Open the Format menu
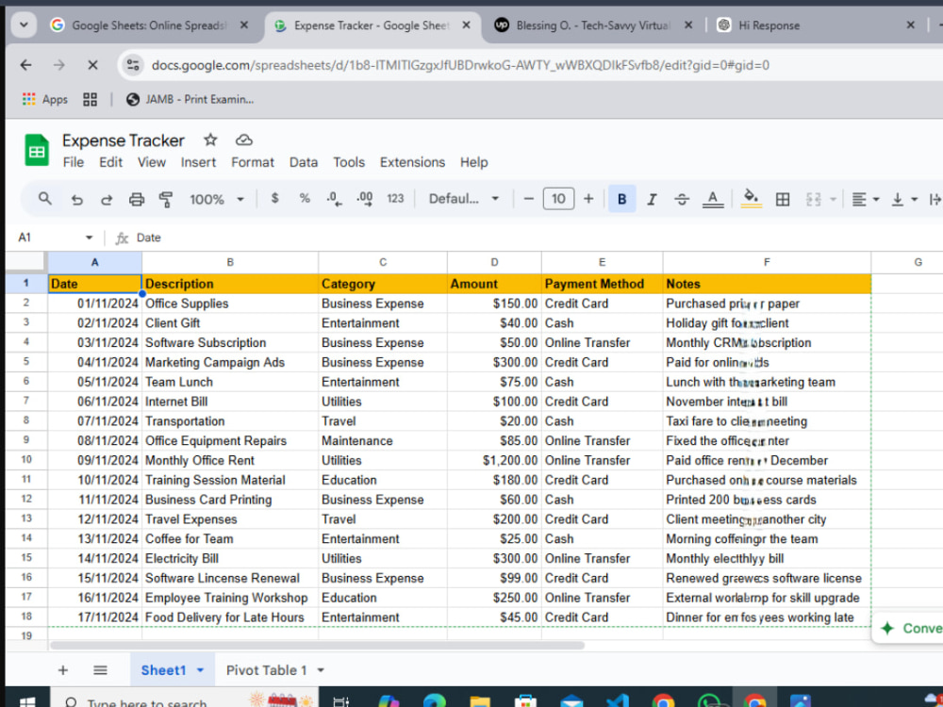The image size is (943, 707). (x=253, y=162)
